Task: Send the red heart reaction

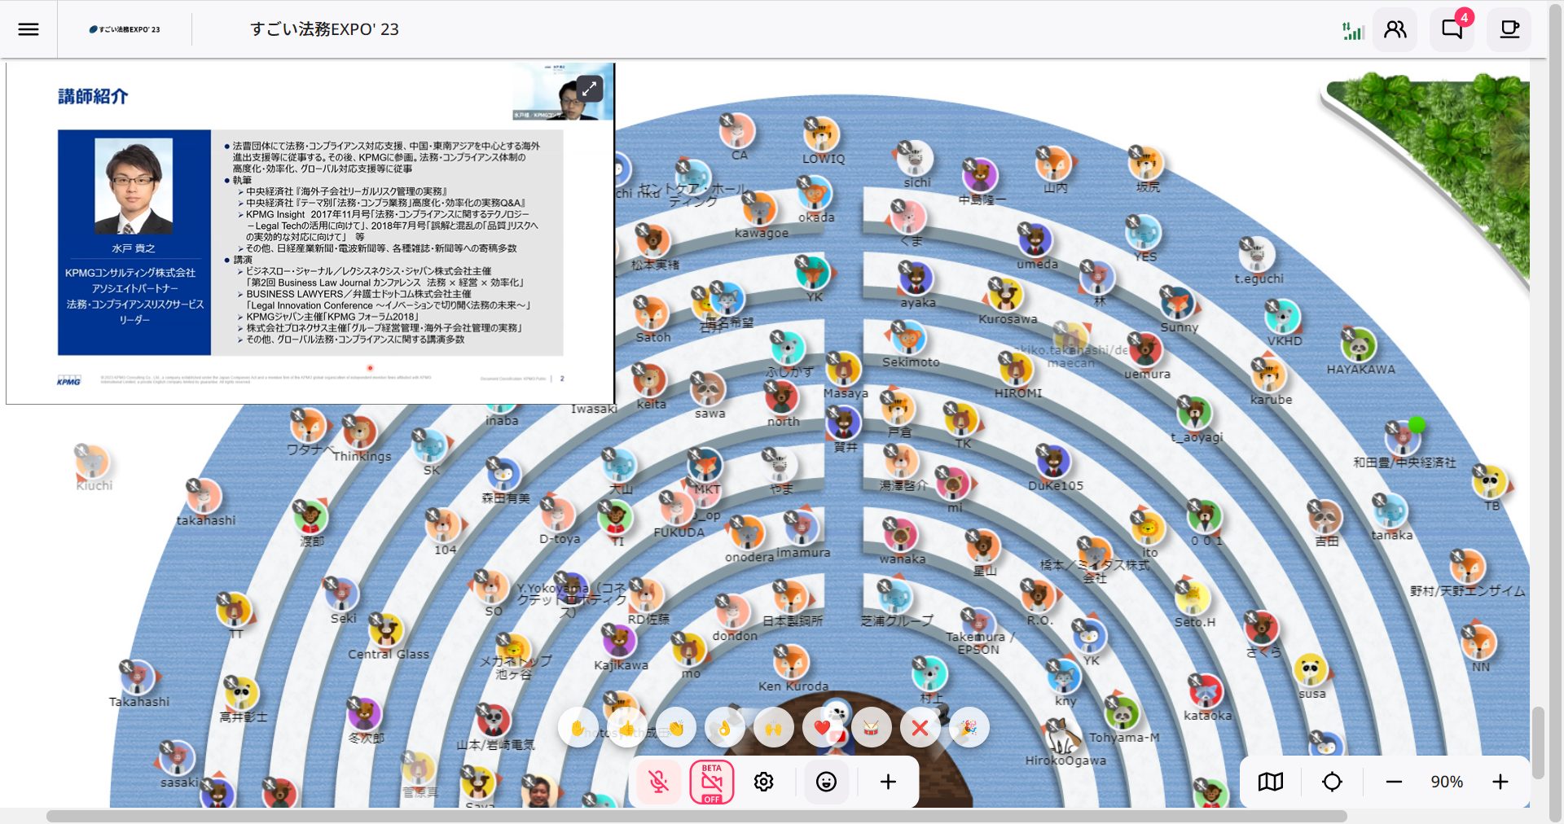Action: pyautogui.click(x=823, y=728)
